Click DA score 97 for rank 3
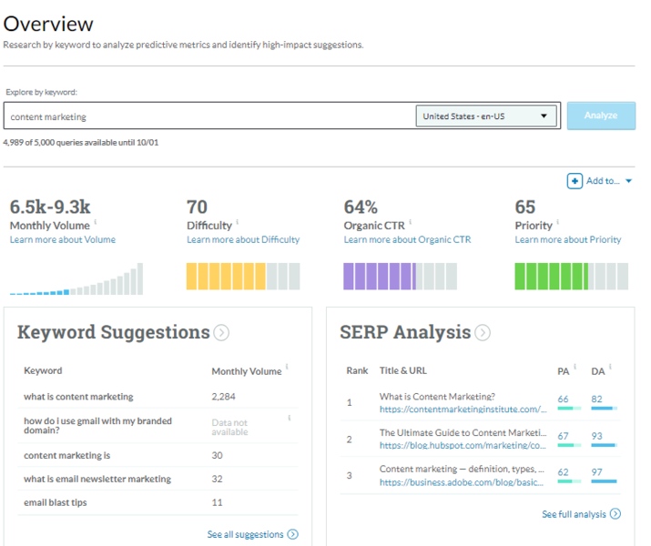This screenshot has height=546, width=651. tap(596, 472)
